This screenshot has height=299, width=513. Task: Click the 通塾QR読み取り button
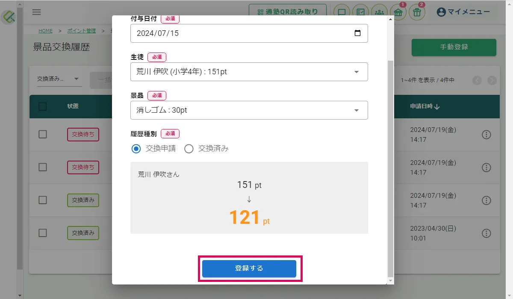pos(288,12)
